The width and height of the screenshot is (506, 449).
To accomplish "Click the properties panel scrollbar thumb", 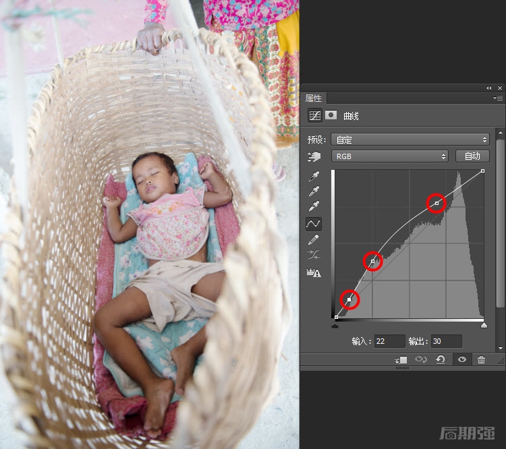I will point(501,224).
